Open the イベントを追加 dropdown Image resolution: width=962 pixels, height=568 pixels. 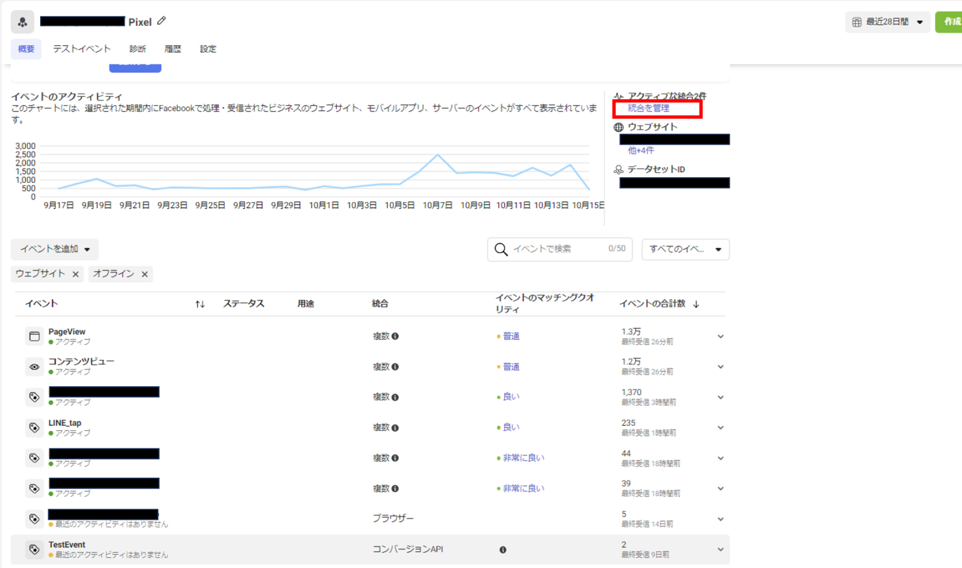[55, 249]
